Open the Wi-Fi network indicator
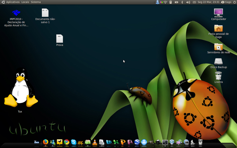 click(166, 2)
